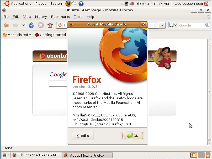Open the Applications menu in top panel
This screenshot has width=212, height=159.
21,3
